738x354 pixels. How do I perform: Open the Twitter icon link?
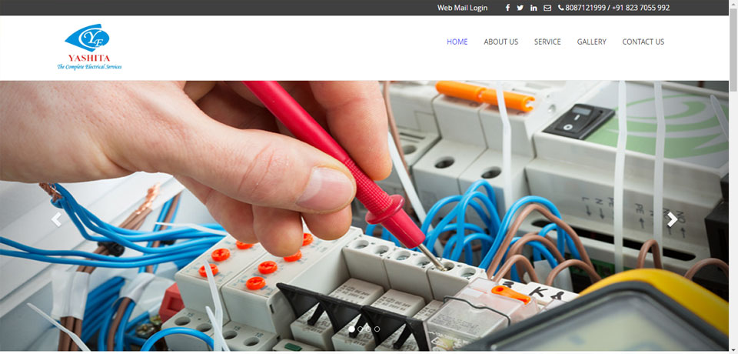pyautogui.click(x=520, y=8)
